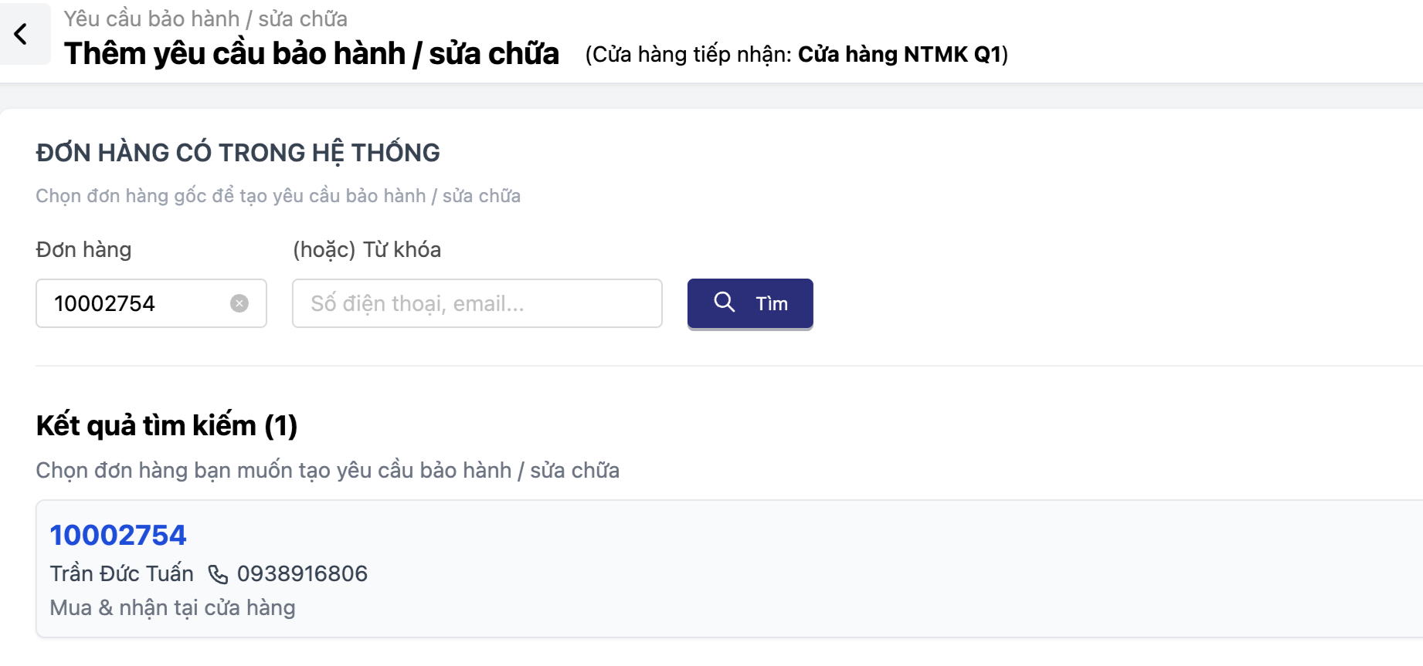Click the ĐƠN HÀNG CÓ TRONG HỆ THỐNG heading
Viewport: 1423px width, 666px height.
point(238,153)
